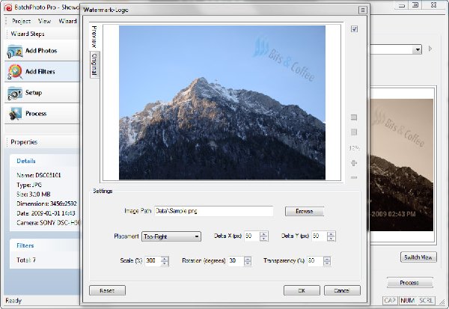This screenshot has width=449, height=309.
Task: Click the mountain preview image in dialog
Action: tap(222, 103)
